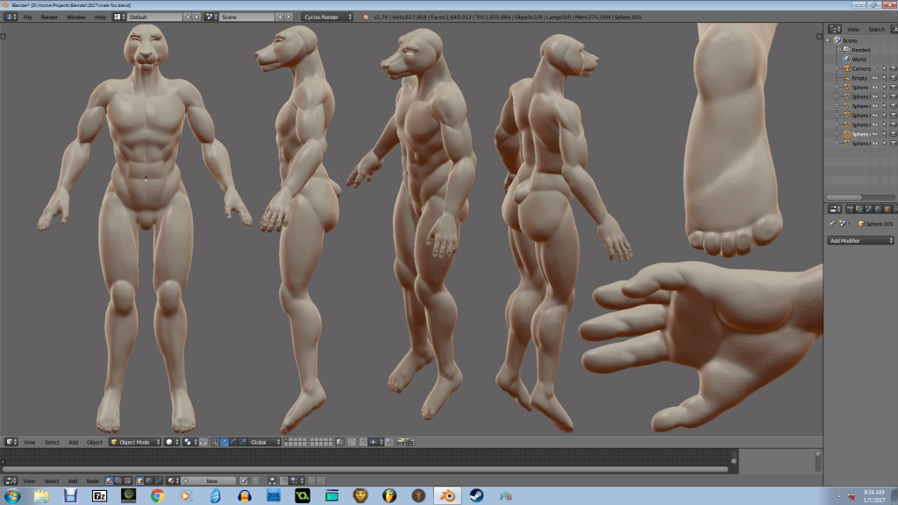Click Search in the outliner header
The height and width of the screenshot is (505, 898).
click(x=876, y=29)
